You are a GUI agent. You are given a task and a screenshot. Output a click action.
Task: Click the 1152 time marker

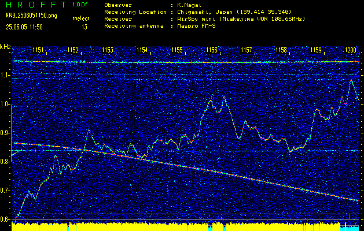73,50
